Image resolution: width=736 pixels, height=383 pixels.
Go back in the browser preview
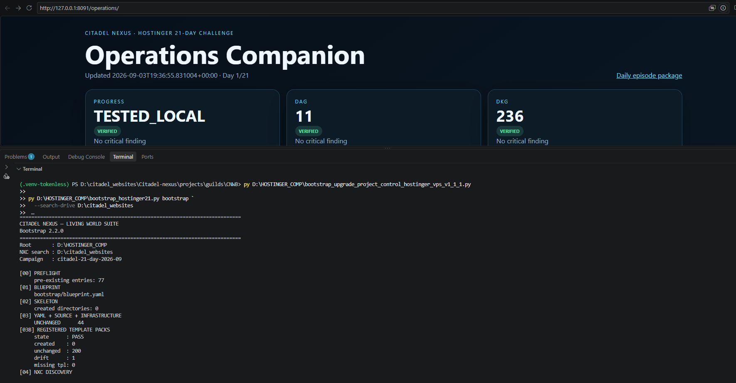coord(7,8)
